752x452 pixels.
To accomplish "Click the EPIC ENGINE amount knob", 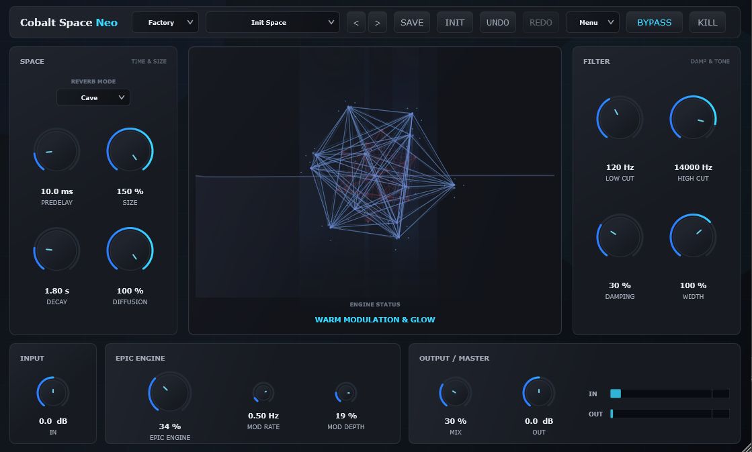I will point(170,393).
